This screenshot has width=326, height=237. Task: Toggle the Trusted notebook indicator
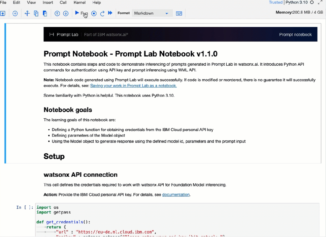tap(275, 3)
